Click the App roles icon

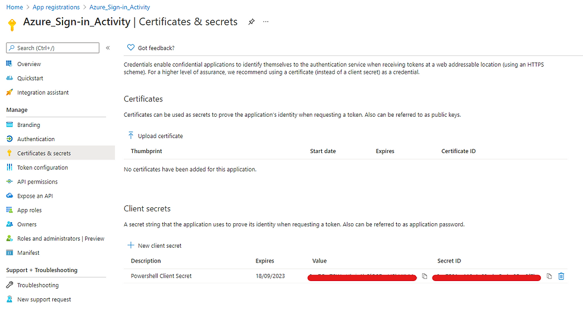(x=10, y=210)
